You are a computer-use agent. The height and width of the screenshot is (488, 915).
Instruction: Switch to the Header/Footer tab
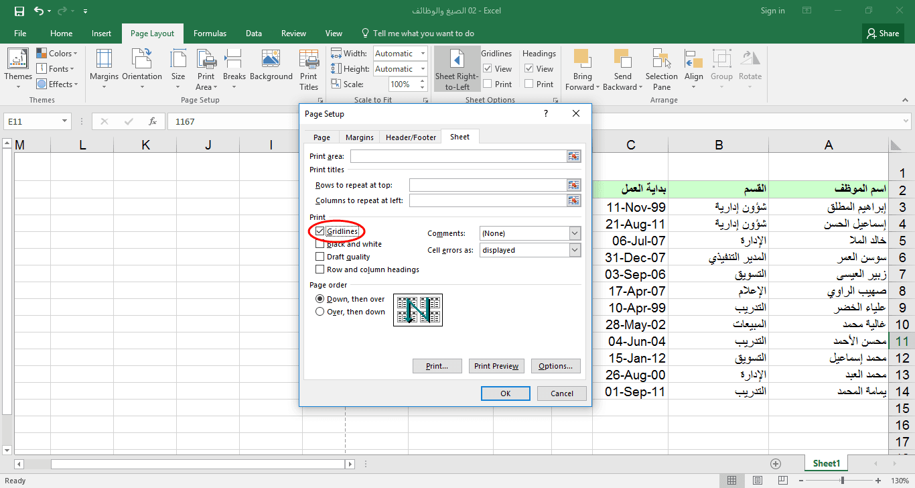tap(411, 137)
